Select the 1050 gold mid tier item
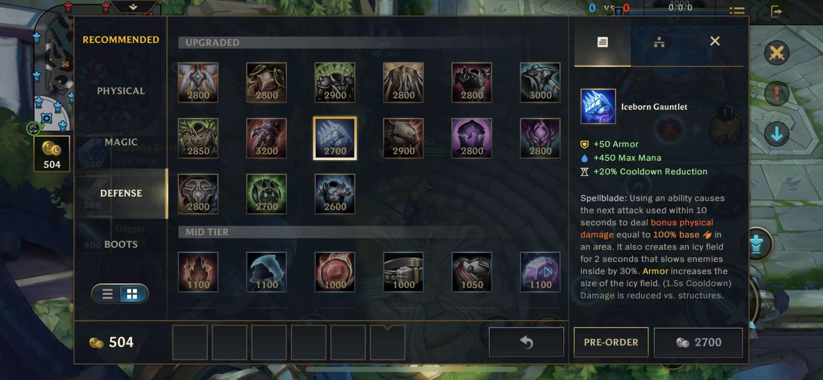Screen dimensions: 823x380 (x=471, y=272)
